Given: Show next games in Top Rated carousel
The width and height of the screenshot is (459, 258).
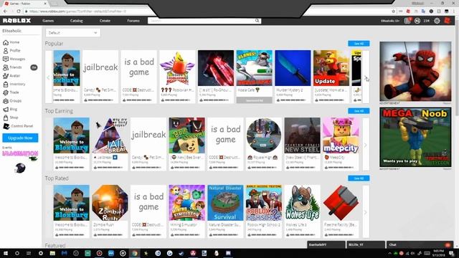Looking at the screenshot, I should pyautogui.click(x=366, y=212).
